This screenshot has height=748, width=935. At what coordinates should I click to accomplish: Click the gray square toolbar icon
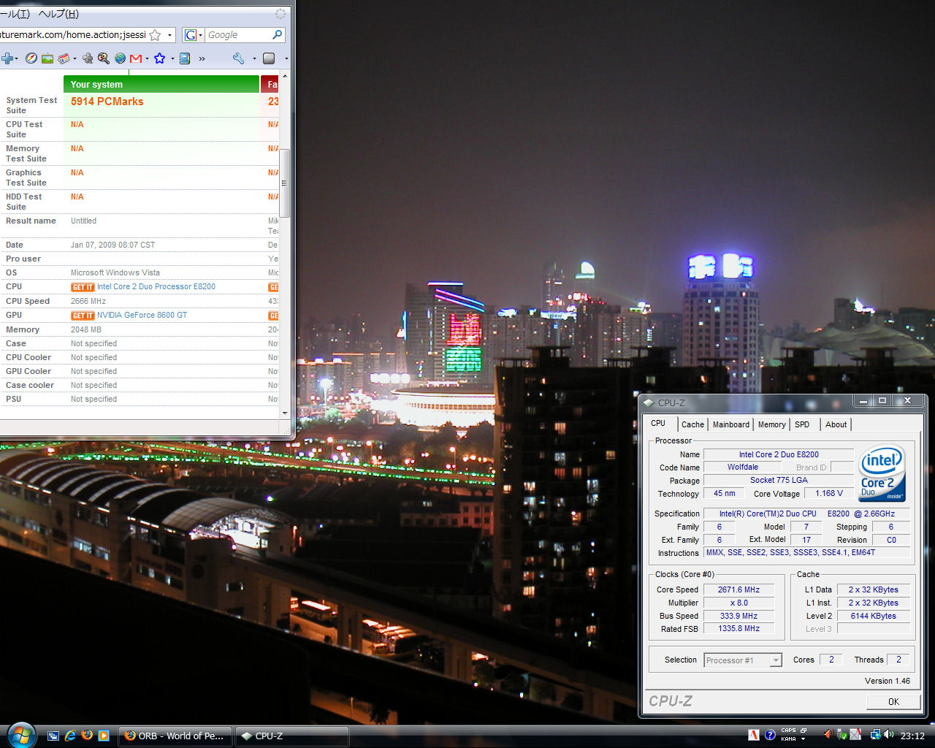coord(269,58)
